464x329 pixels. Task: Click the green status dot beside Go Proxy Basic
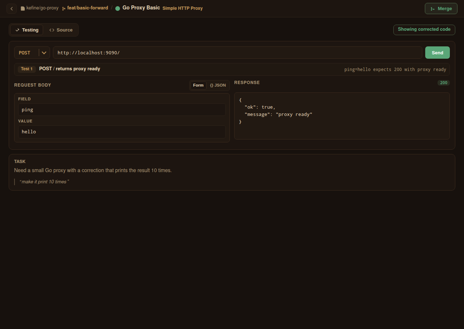point(117,8)
